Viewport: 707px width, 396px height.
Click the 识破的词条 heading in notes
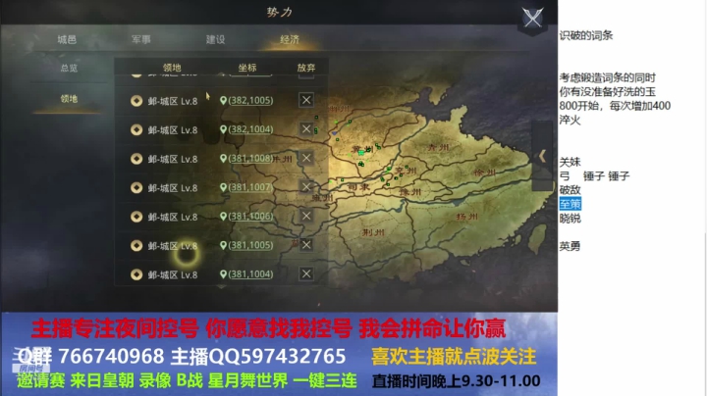(586, 35)
